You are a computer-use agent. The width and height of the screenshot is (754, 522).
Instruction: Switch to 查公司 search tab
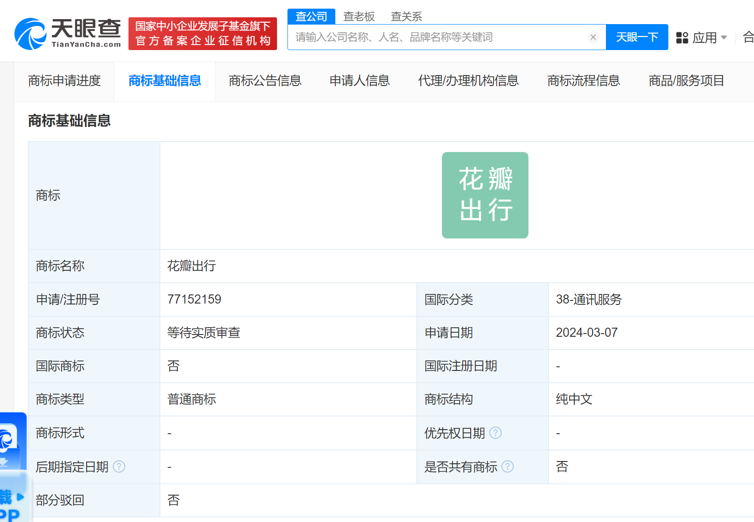click(311, 16)
